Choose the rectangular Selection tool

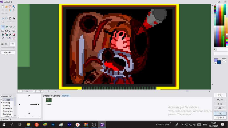3,27
